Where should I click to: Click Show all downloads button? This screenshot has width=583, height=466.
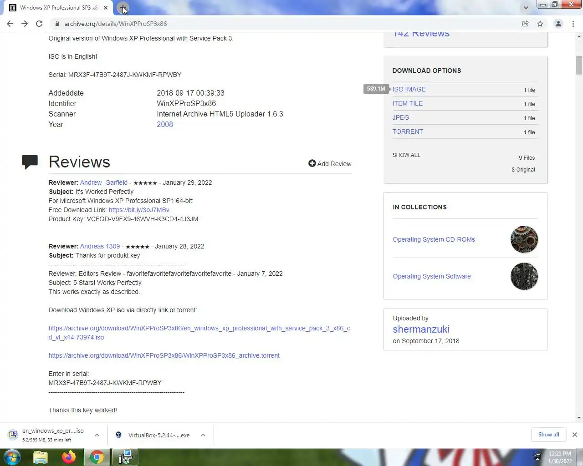click(548, 435)
